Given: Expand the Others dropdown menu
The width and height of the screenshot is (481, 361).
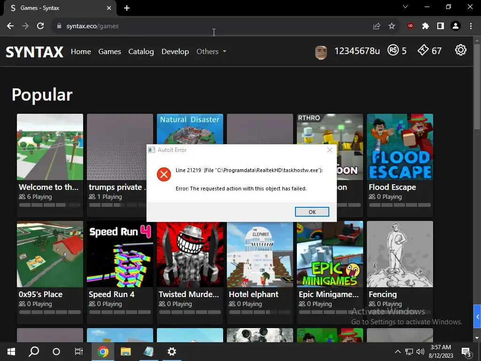Looking at the screenshot, I should (x=211, y=52).
